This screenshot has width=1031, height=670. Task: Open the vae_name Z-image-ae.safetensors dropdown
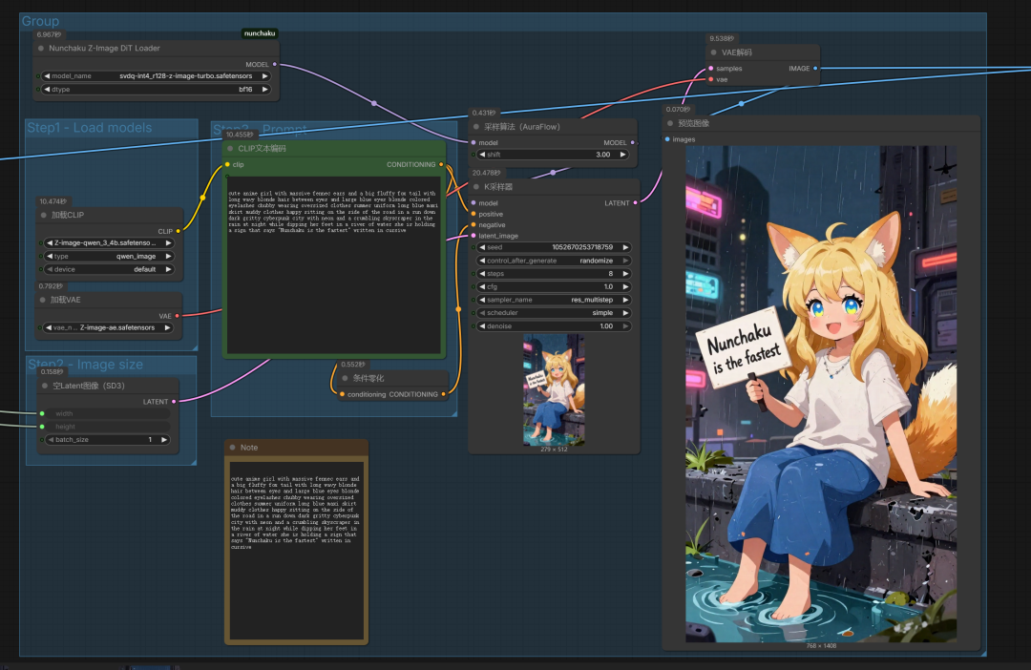(108, 327)
